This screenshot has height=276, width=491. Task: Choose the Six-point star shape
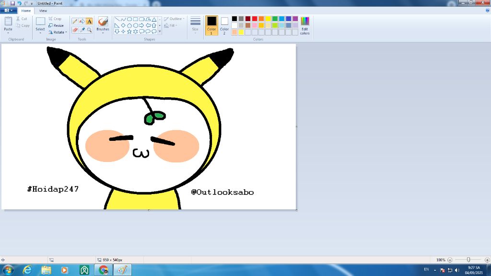point(135,31)
